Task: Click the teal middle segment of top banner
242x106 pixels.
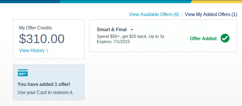Action: (x=125, y=1)
